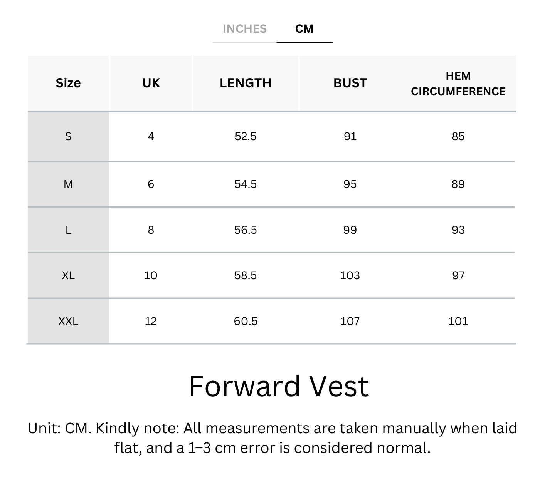Viewport: 545px width, 481px height.
Task: Click the 60.5 length cell
Action: (x=246, y=321)
